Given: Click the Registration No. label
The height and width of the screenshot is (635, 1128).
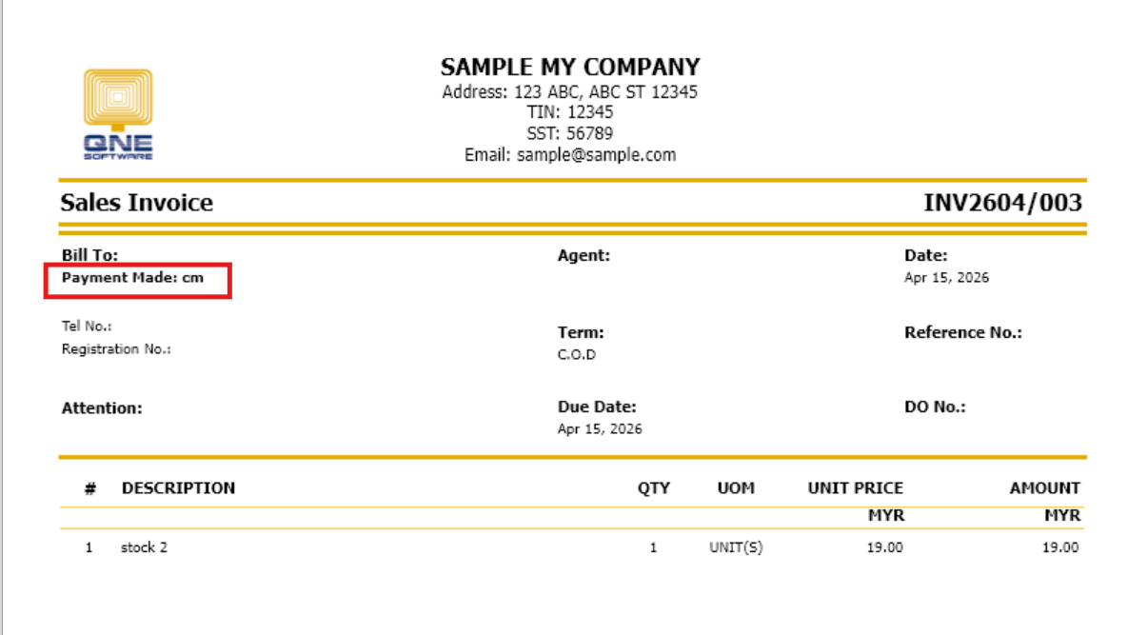Looking at the screenshot, I should [x=116, y=349].
